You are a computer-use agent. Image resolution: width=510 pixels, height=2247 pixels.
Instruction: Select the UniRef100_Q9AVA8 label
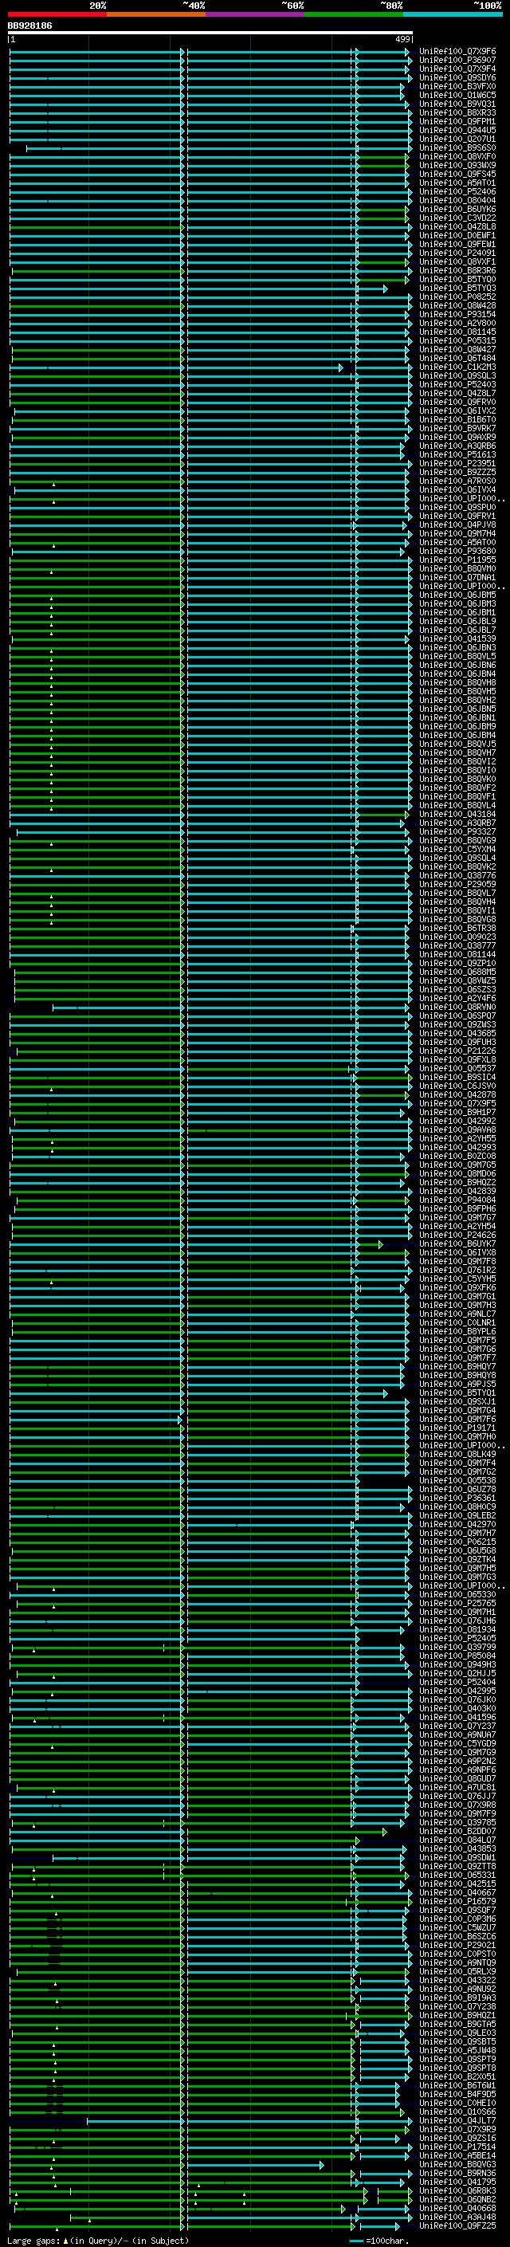457,1129
